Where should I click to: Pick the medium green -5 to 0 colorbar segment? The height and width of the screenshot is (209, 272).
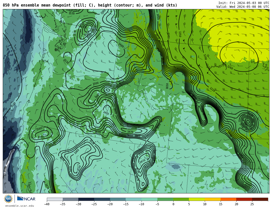tap(165, 199)
